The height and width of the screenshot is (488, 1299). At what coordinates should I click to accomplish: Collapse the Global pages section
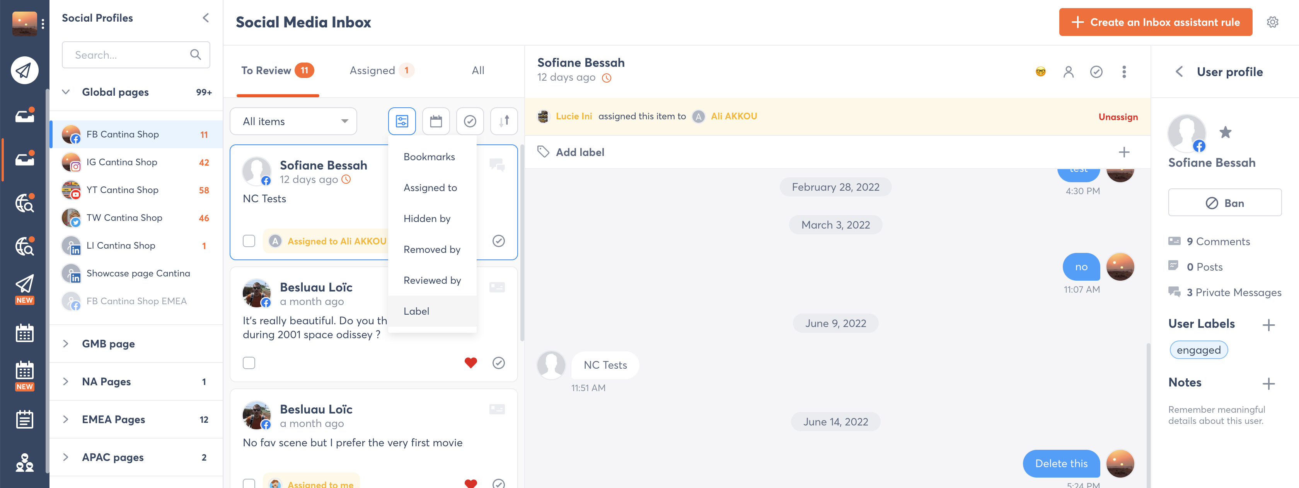[x=66, y=92]
